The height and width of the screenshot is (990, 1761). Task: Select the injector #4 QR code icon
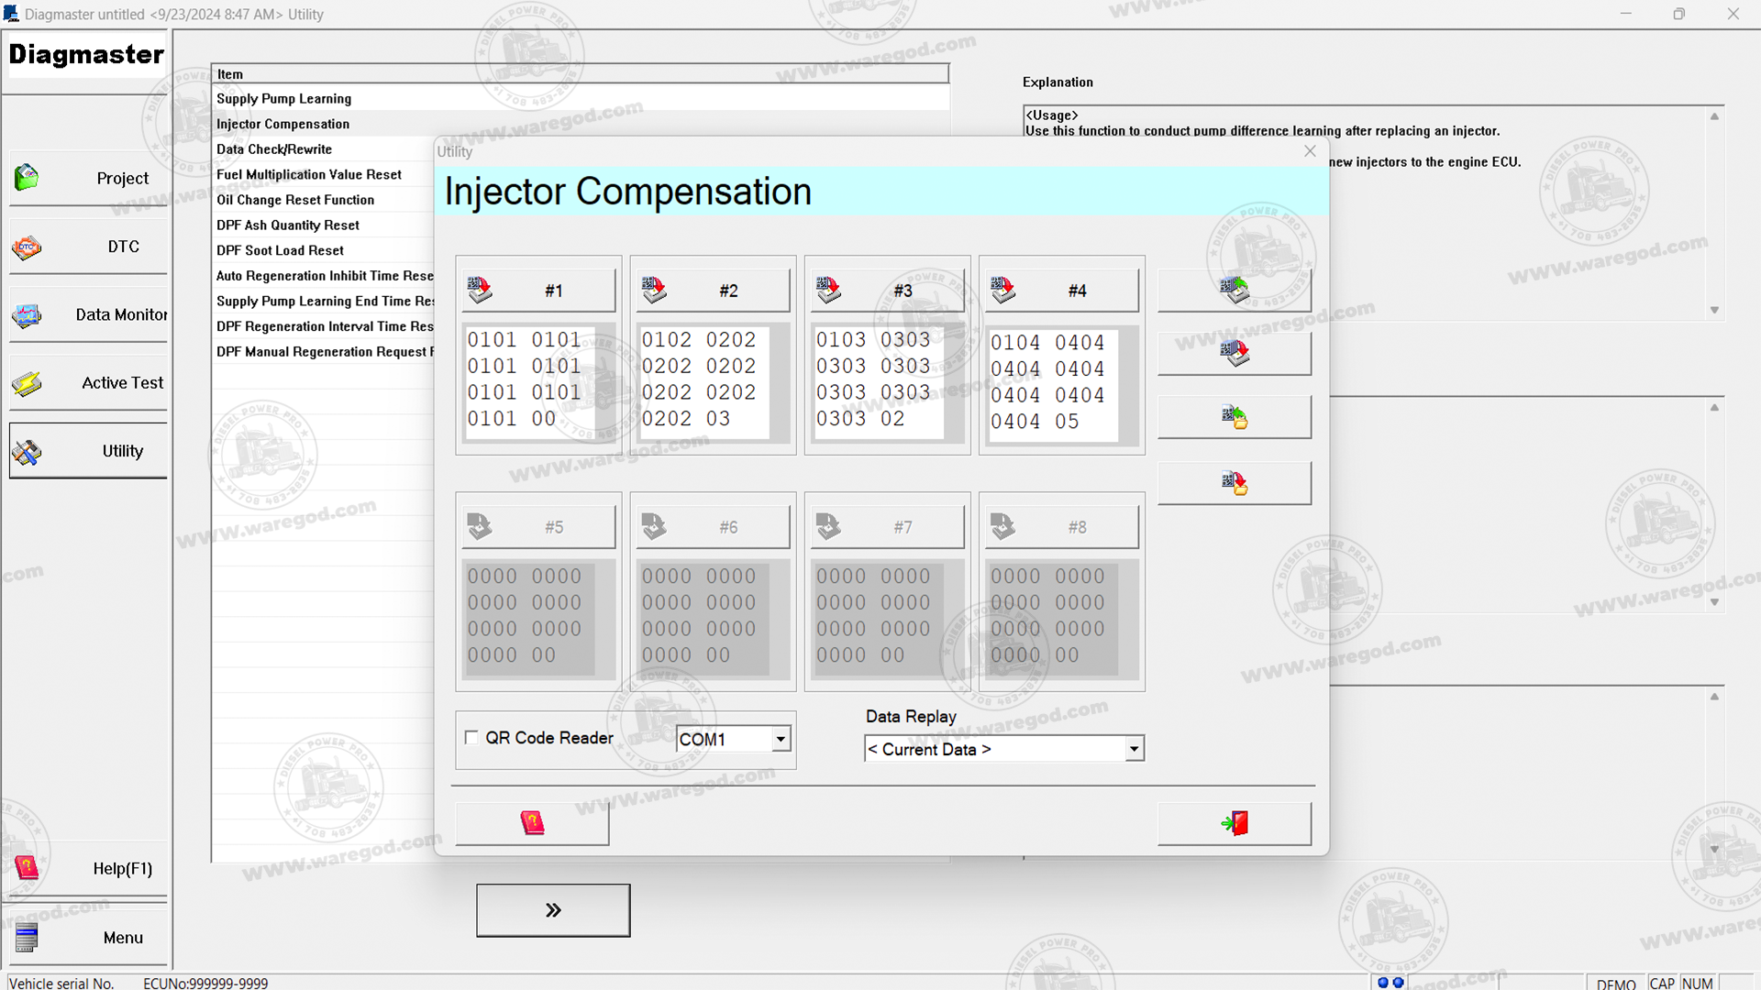(x=1002, y=288)
